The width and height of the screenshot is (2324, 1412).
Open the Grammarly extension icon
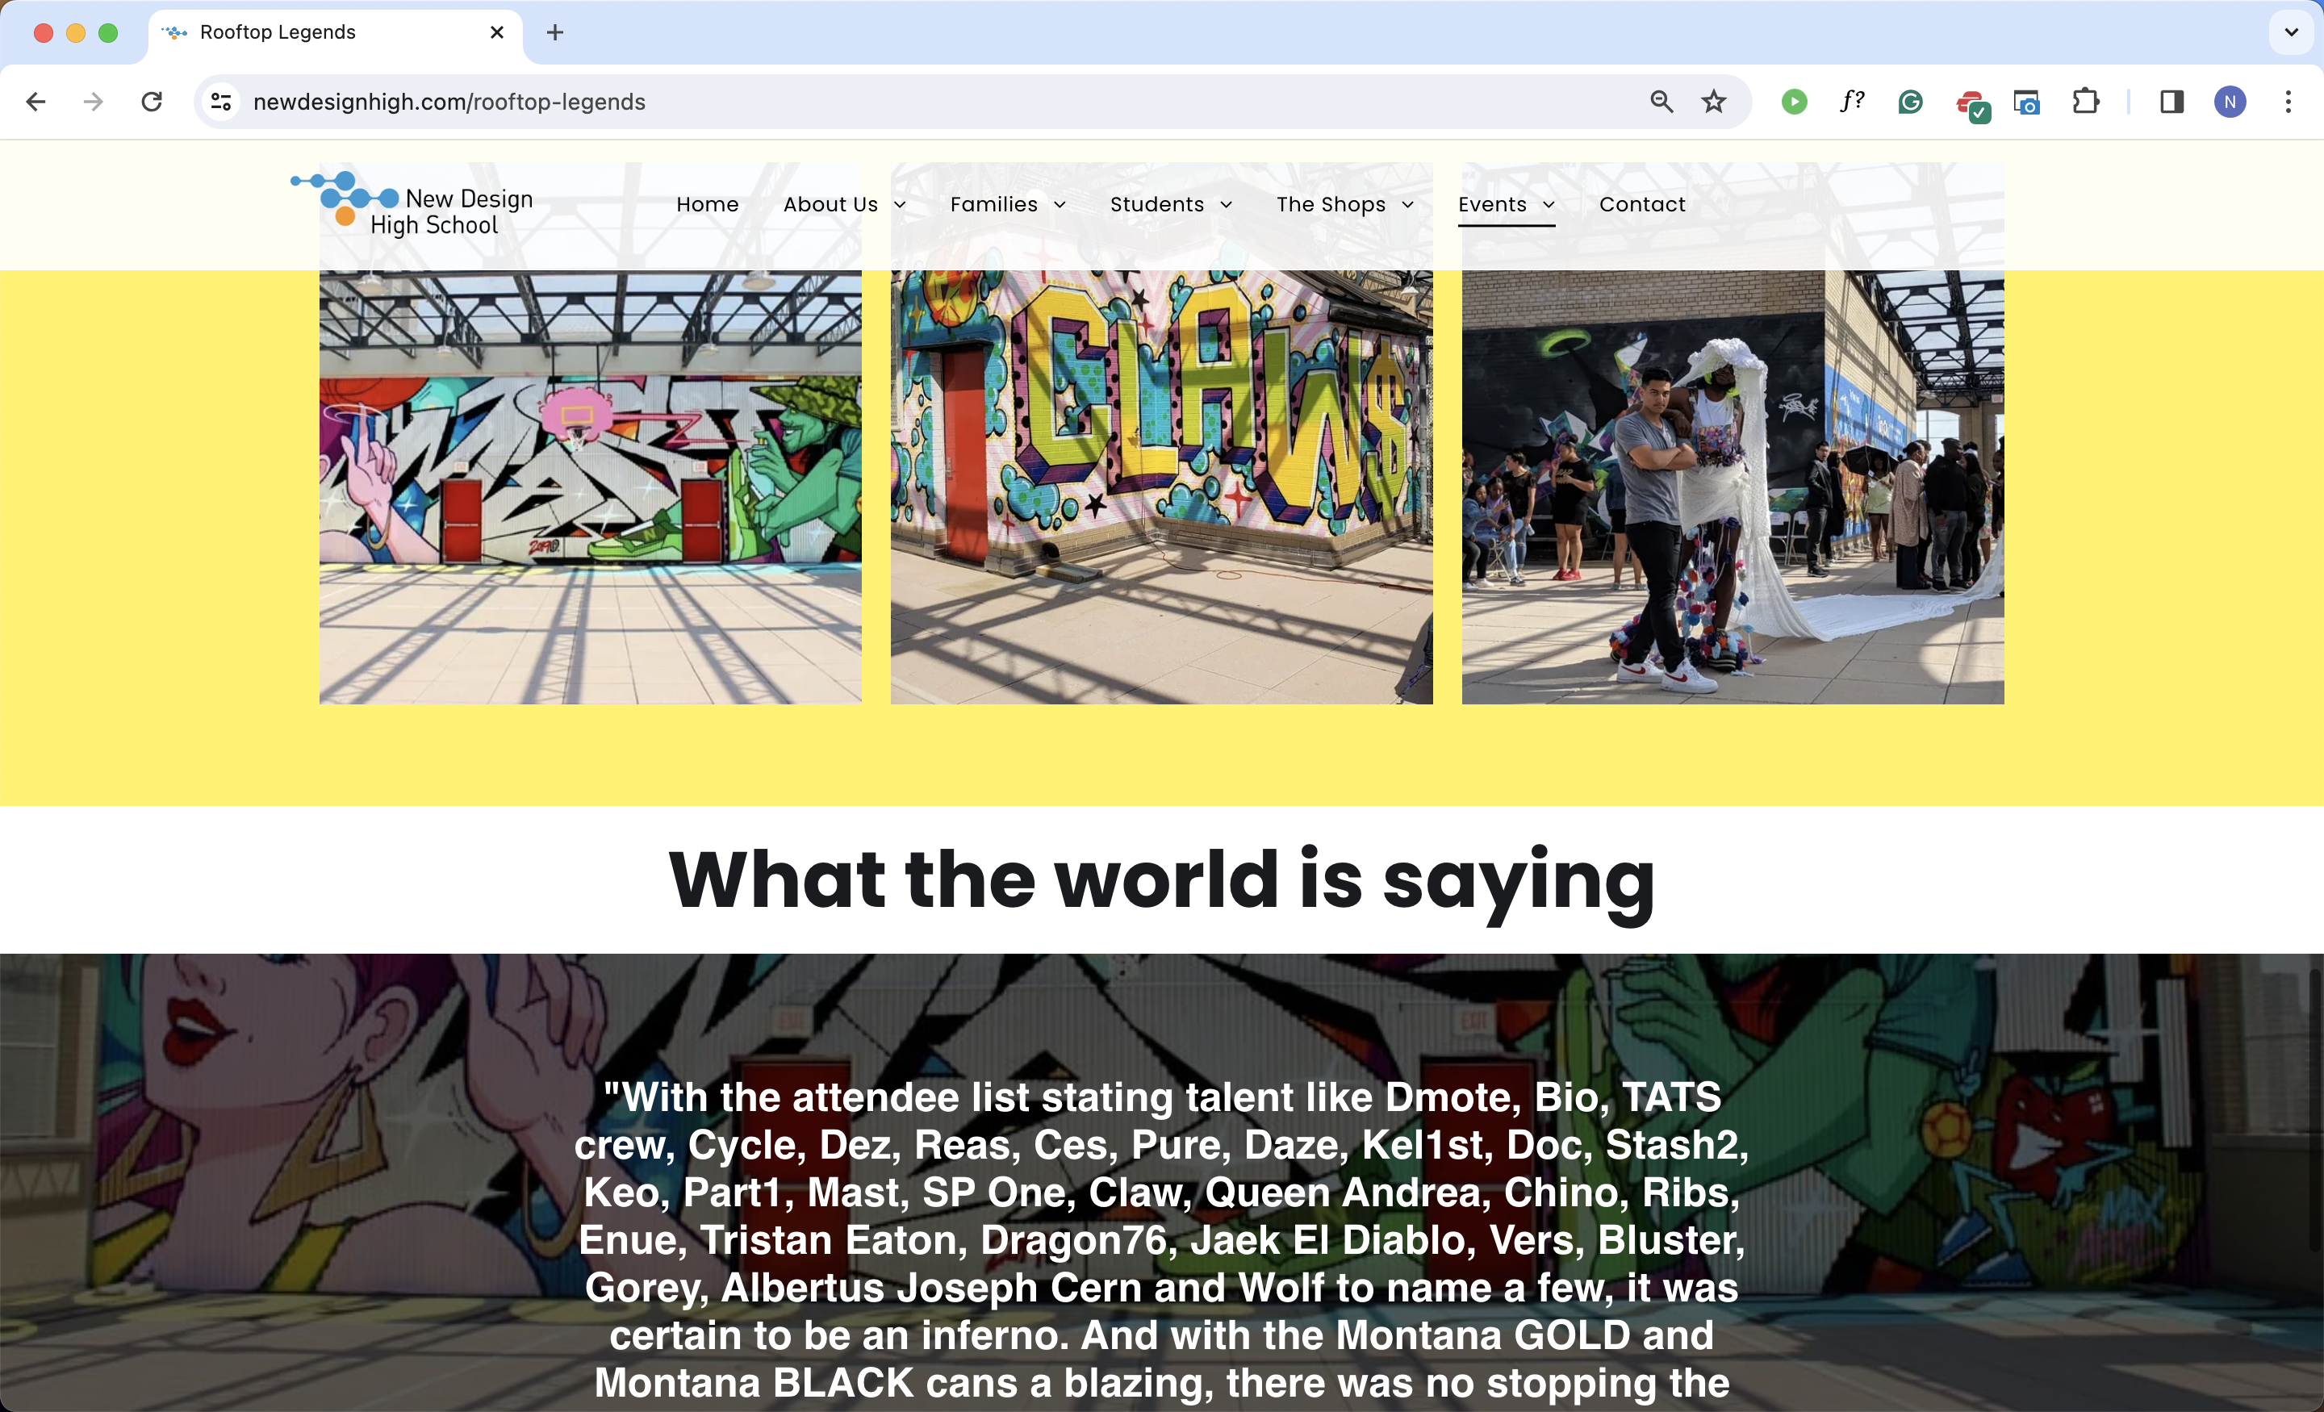(x=1910, y=102)
